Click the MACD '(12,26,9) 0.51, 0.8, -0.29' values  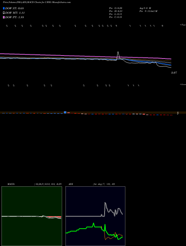[x=48, y=184]
